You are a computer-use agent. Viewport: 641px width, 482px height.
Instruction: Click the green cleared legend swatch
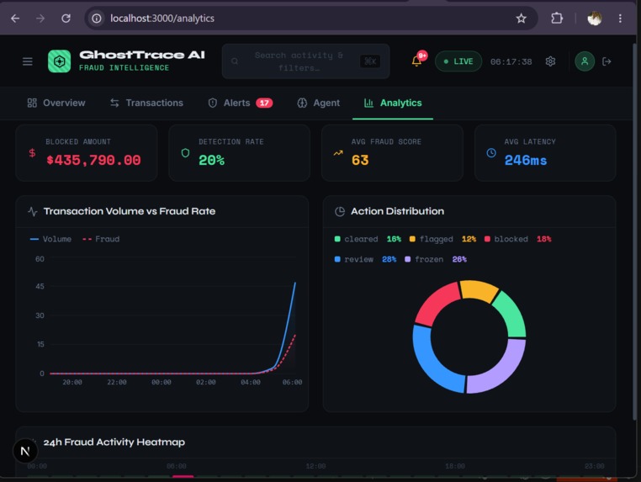[337, 239]
